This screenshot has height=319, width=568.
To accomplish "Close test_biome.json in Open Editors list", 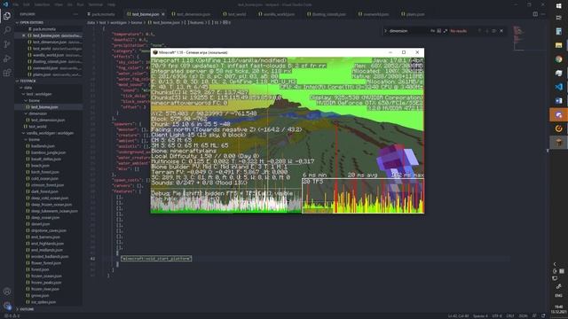I will coord(24,35).
